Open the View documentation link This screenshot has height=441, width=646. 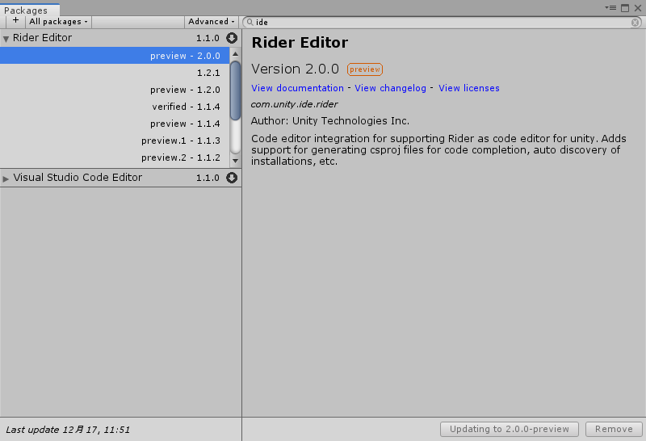(297, 88)
